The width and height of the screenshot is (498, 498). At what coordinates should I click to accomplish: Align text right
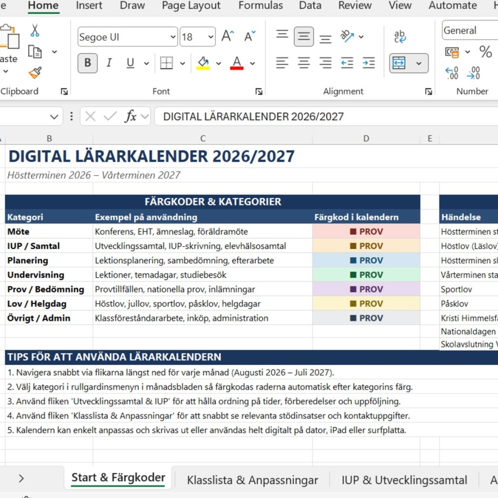(x=325, y=63)
